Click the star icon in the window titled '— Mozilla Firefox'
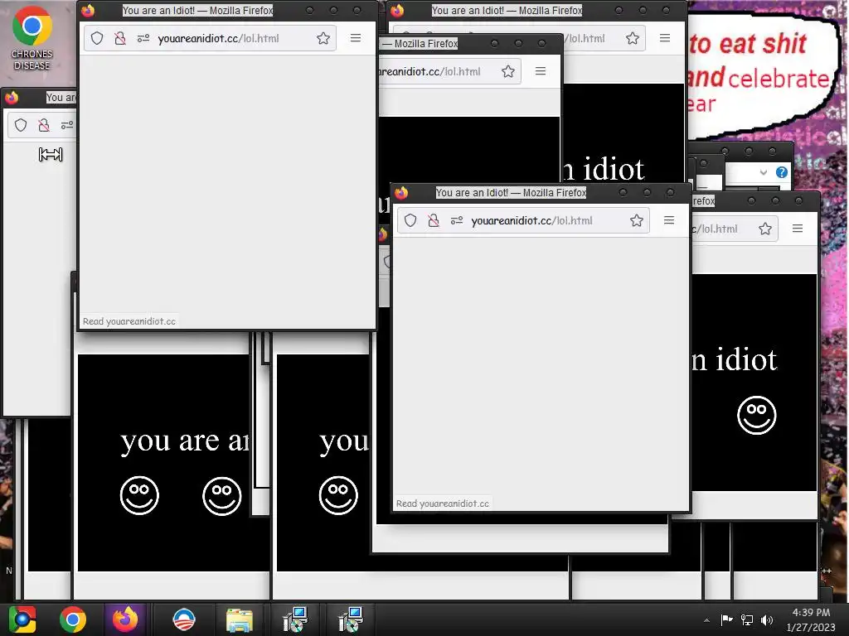Image resolution: width=849 pixels, height=636 pixels. tap(508, 71)
